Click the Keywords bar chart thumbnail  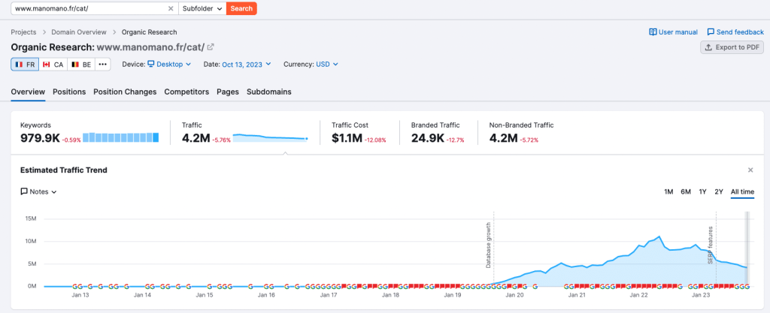pyautogui.click(x=121, y=137)
